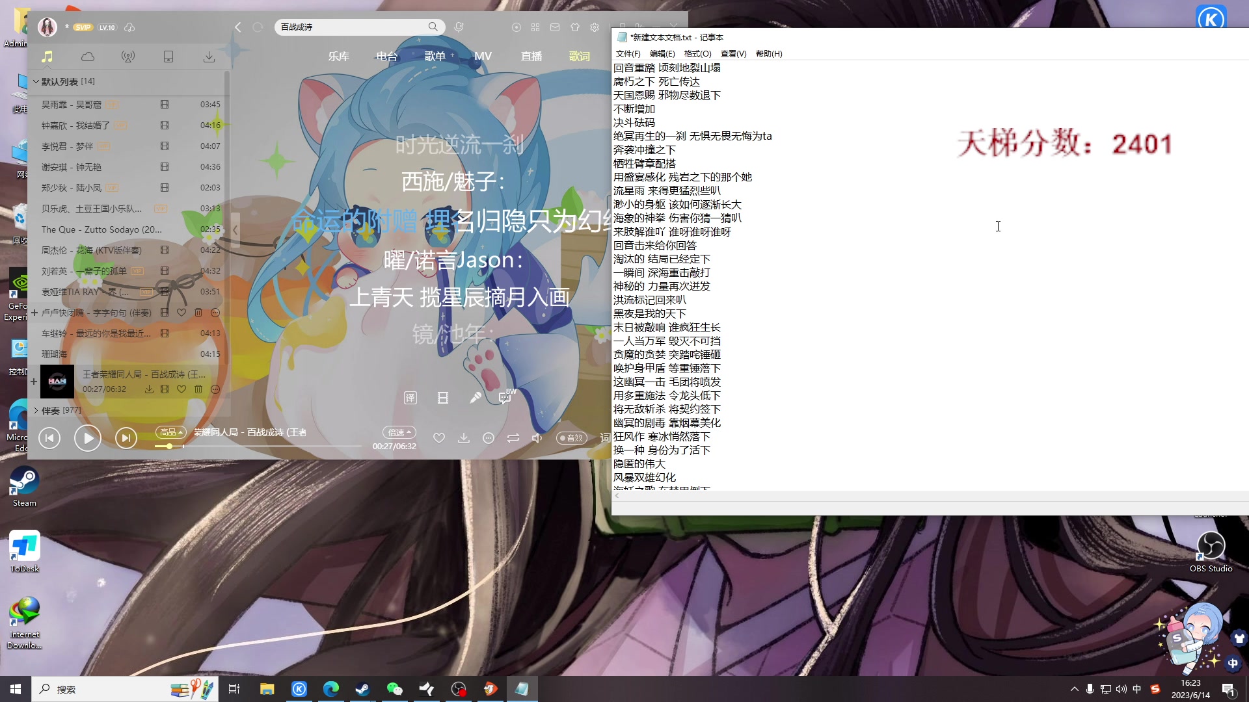Open the download management tab icon
1249x702 pixels.
tap(209, 57)
